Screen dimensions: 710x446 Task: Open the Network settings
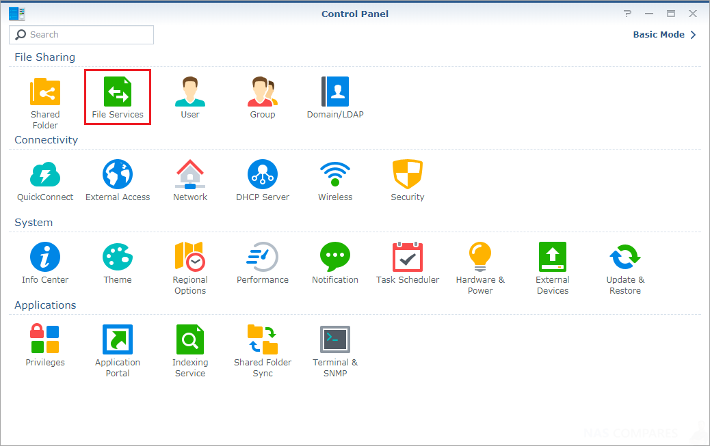pos(189,180)
